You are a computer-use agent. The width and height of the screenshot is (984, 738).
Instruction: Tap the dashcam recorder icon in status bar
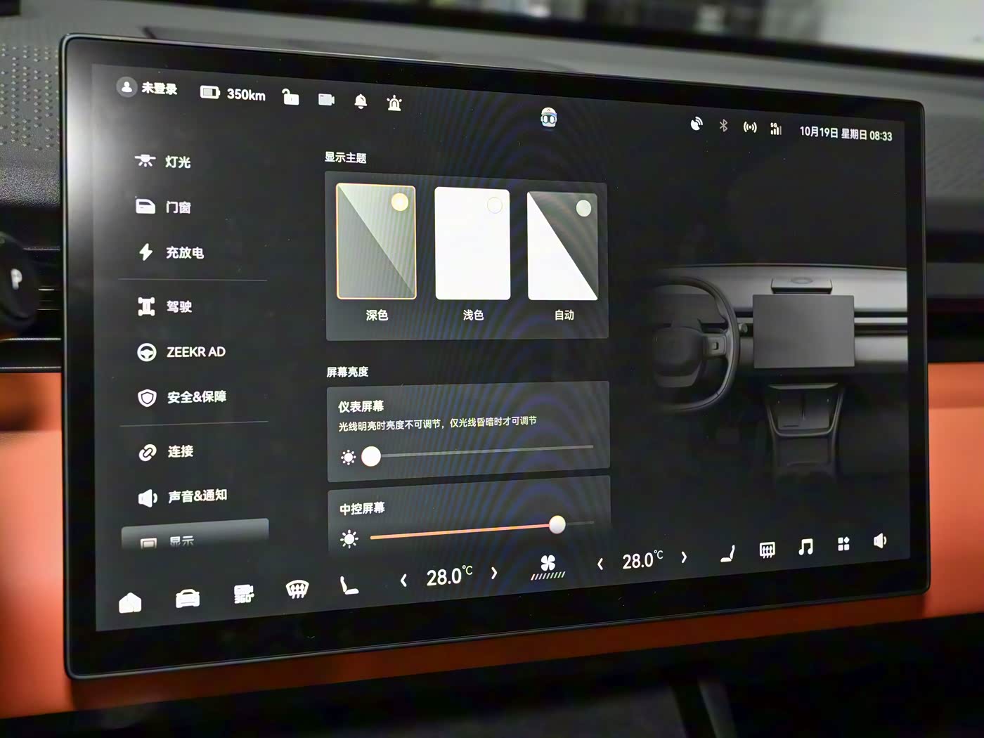(326, 100)
